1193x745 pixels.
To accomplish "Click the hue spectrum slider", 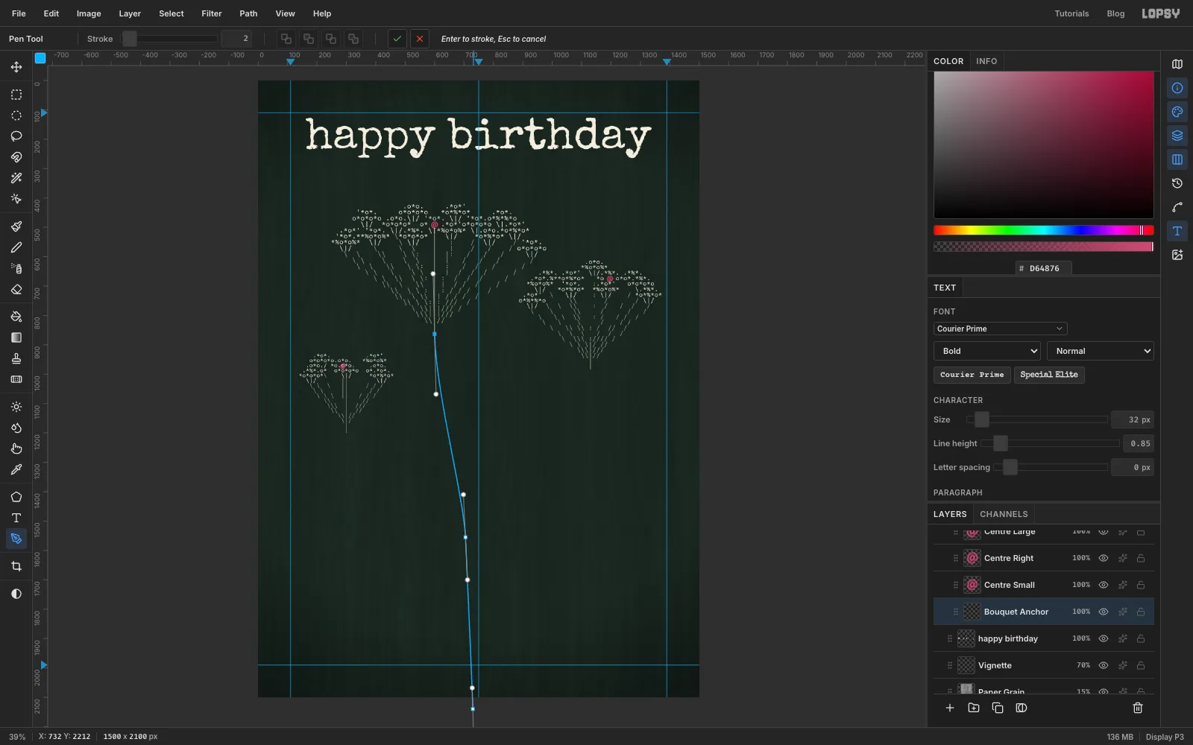I will pyautogui.click(x=1043, y=230).
